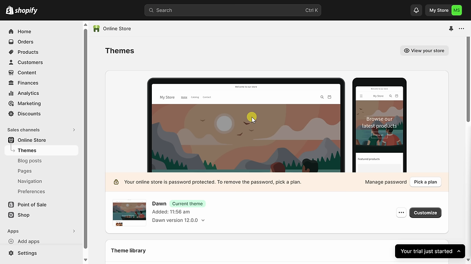
Task: Open the page header three-dots menu
Action: (461, 29)
